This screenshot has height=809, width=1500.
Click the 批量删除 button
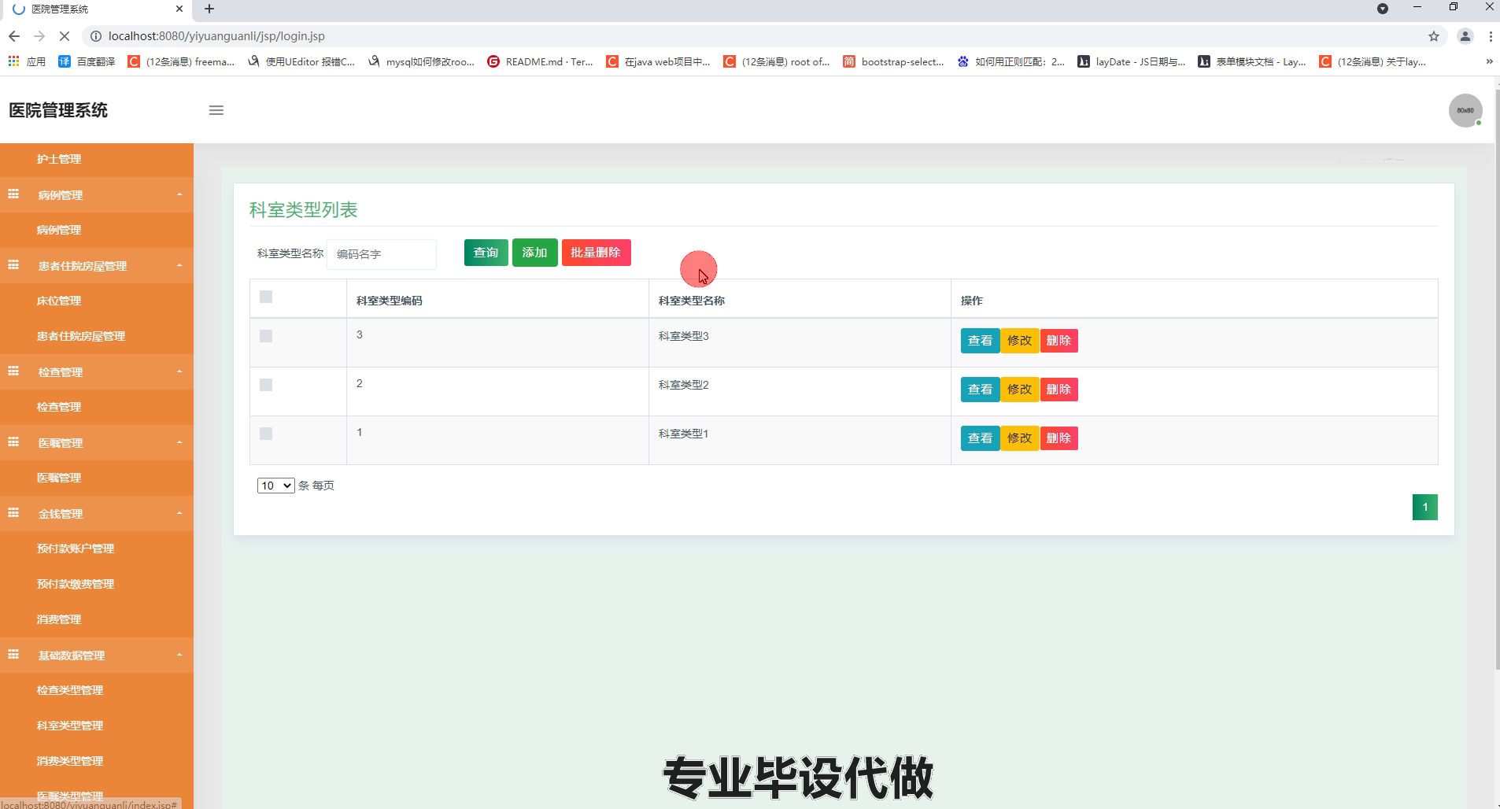(x=596, y=253)
